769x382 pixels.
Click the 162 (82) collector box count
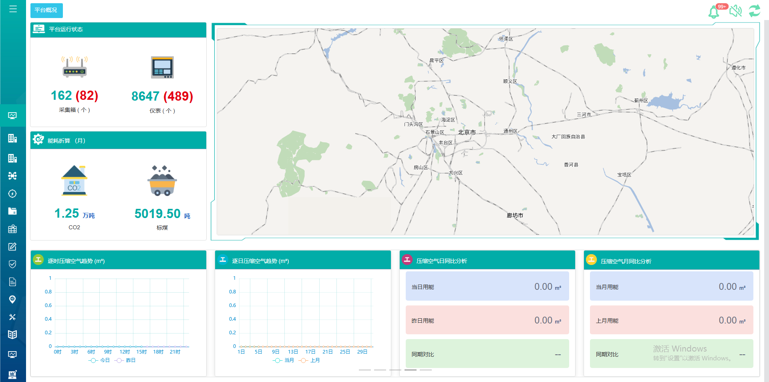point(74,95)
